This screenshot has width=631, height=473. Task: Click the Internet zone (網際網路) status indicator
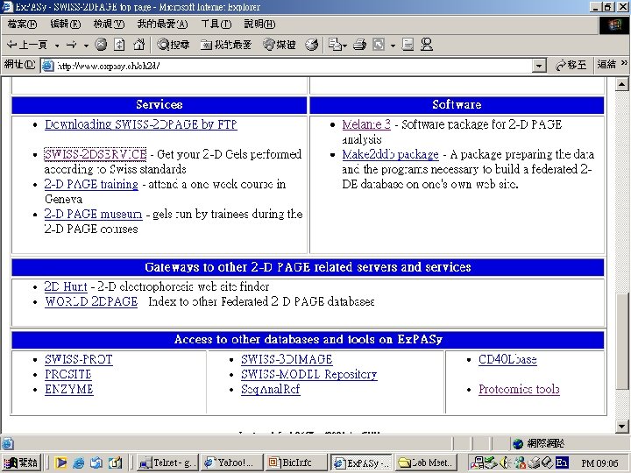pos(539,443)
